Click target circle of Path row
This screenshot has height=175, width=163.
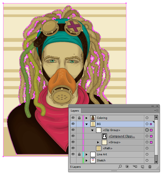(x=147, y=148)
